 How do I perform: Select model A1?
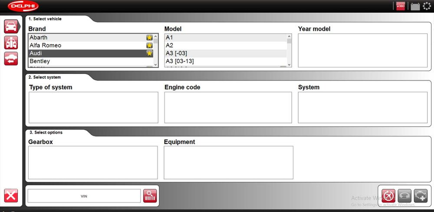coord(226,38)
